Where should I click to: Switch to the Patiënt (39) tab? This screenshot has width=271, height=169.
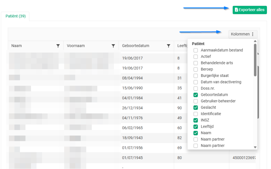tap(15, 16)
